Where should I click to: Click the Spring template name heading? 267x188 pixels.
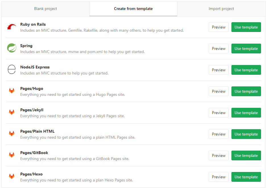(26, 46)
